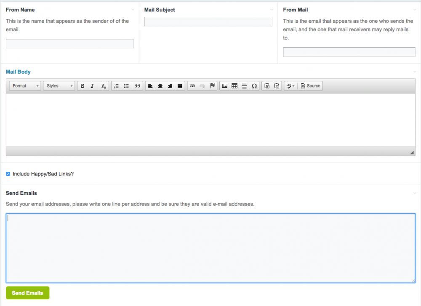Click the Remove Format icon
Image resolution: width=421 pixels, height=306 pixels.
point(104,86)
